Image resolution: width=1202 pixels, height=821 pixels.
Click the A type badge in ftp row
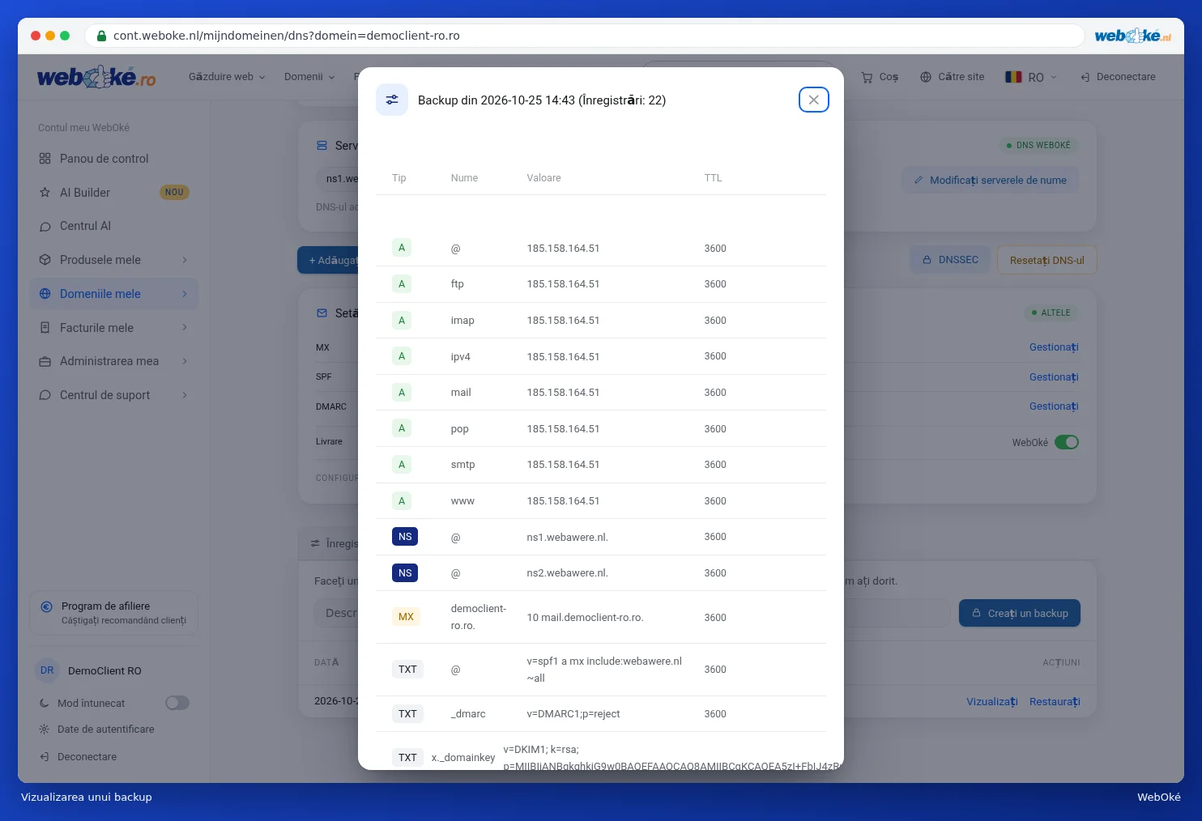(x=402, y=284)
